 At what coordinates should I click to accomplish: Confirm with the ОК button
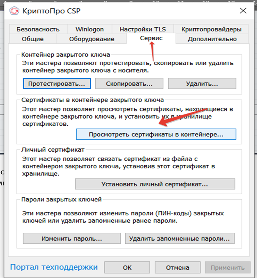(x=127, y=267)
